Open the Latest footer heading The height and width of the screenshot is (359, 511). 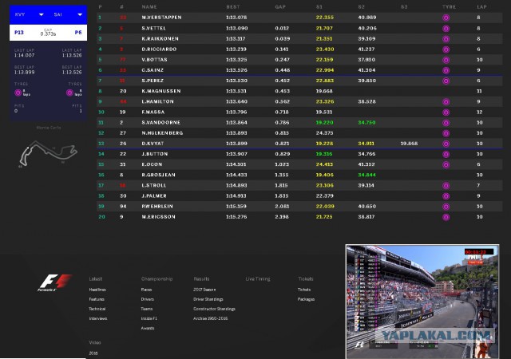pyautogui.click(x=96, y=279)
